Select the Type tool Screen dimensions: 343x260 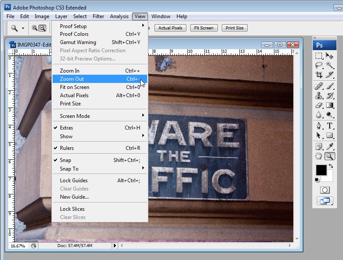[x=330, y=126]
